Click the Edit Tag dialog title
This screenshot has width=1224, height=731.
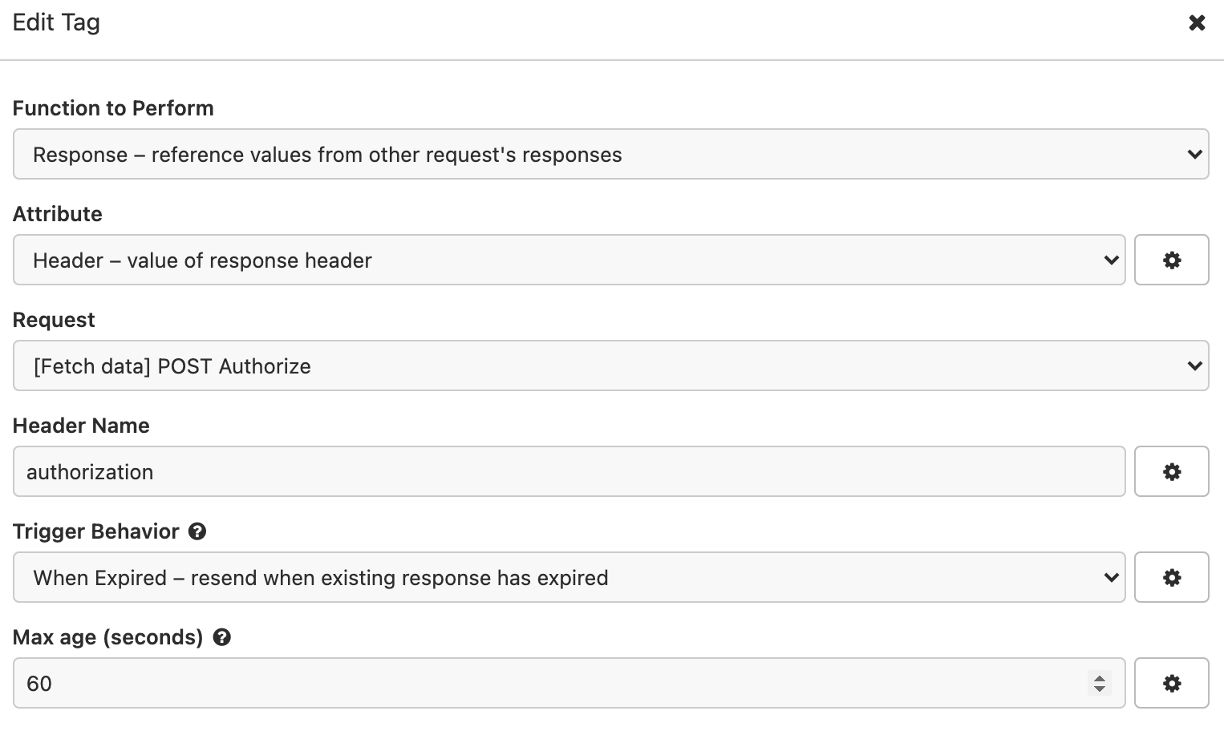[x=56, y=22]
